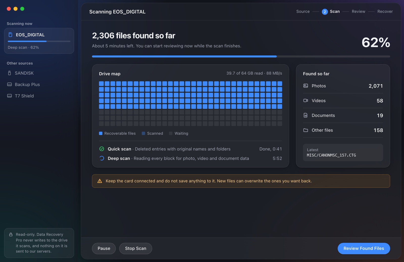The height and width of the screenshot is (262, 404).
Task: Click the Documents count 19
Action: pos(380,115)
